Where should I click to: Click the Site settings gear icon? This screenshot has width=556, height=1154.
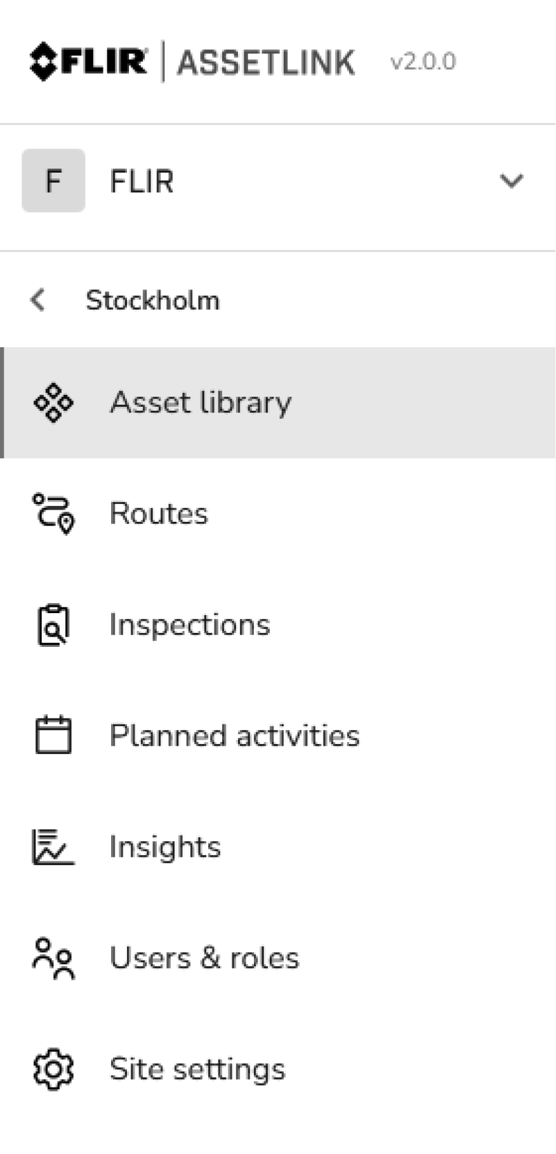[x=53, y=1069]
